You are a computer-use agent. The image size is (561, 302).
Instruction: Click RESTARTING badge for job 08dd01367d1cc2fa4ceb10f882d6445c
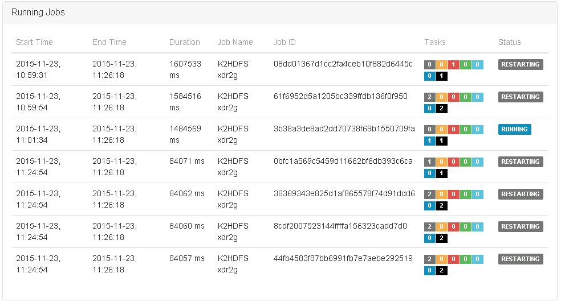pyautogui.click(x=521, y=64)
